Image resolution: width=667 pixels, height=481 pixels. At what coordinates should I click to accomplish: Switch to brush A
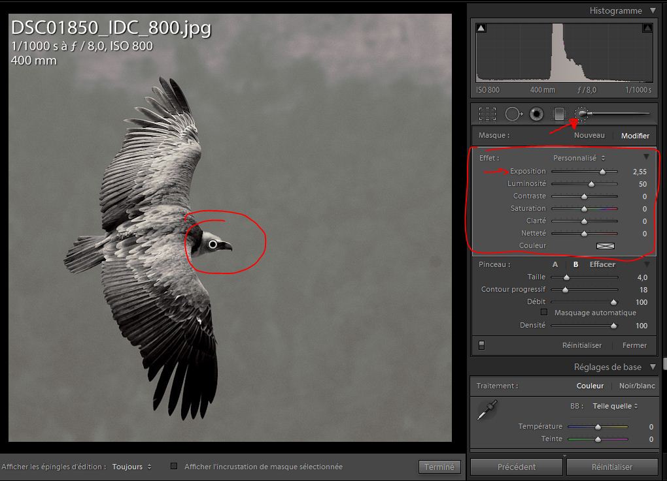(x=555, y=264)
